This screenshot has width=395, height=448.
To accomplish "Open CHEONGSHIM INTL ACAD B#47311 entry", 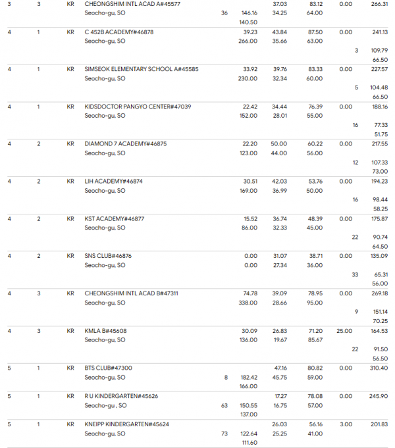I will pyautogui.click(x=131, y=293).
